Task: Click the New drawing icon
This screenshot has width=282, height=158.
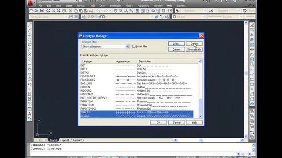Action: pyautogui.click(x=31, y=11)
